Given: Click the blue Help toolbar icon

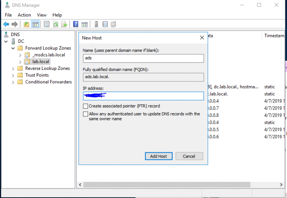Looking at the screenshot, I should point(75,24).
